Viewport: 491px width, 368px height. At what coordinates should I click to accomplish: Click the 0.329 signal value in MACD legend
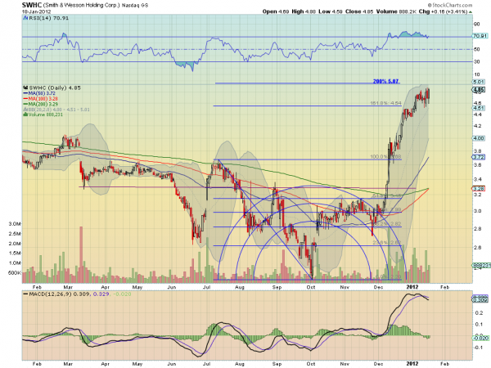pyautogui.click(x=101, y=294)
